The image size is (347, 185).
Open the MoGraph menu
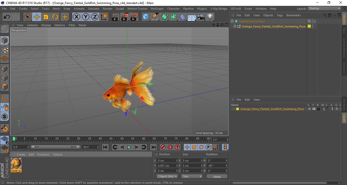157,9
